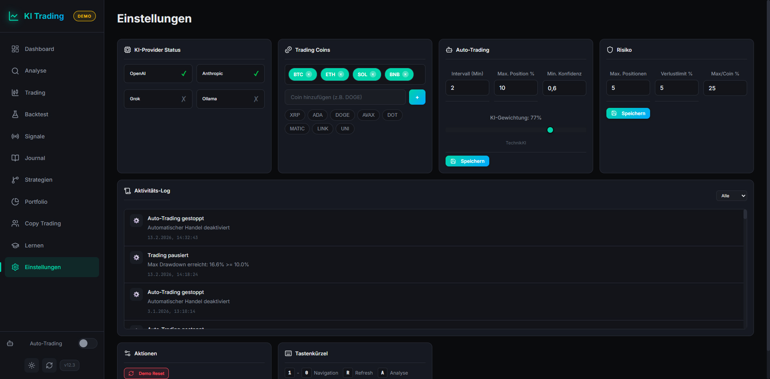Remove SOL from the trading coins
The height and width of the screenshot is (379, 770).
373,75
